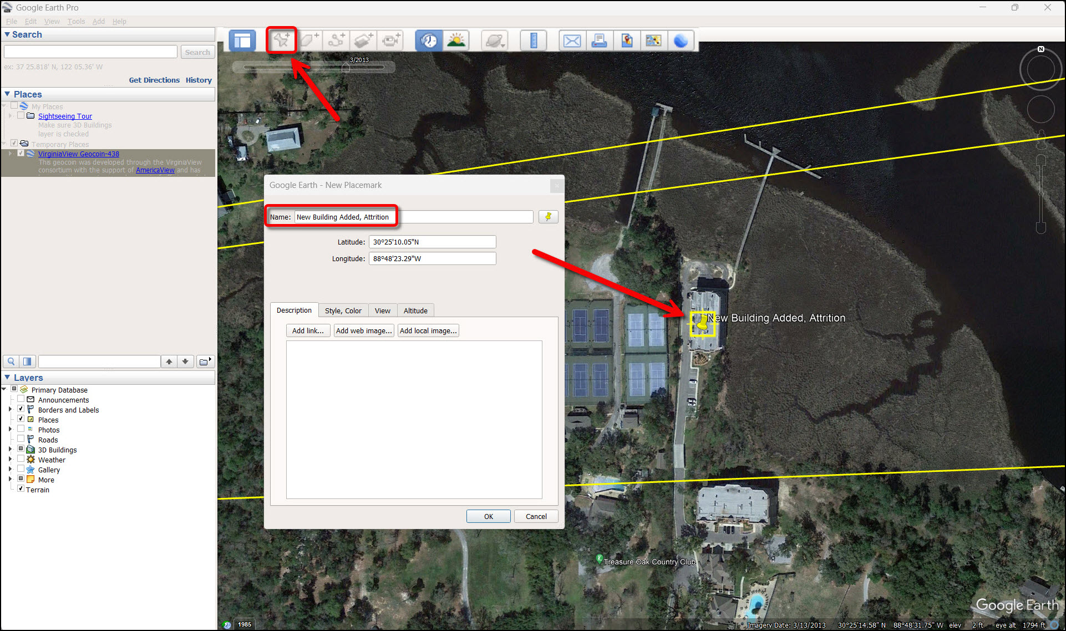This screenshot has width=1066, height=631.
Task: Open the File menu
Action: pos(11,21)
